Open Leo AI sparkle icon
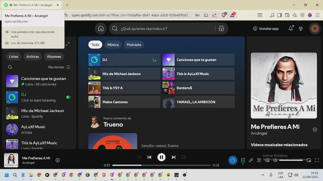 click(295, 15)
